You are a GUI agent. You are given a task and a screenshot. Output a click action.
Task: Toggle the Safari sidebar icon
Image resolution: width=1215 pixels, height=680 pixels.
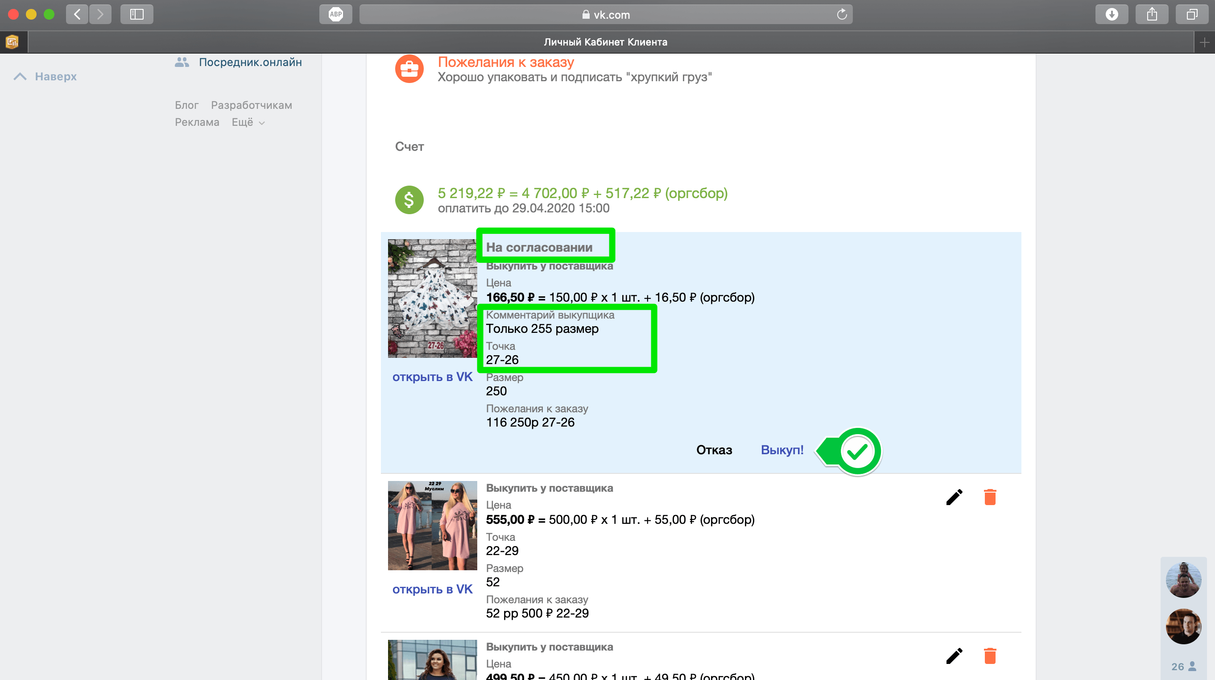[x=136, y=14]
